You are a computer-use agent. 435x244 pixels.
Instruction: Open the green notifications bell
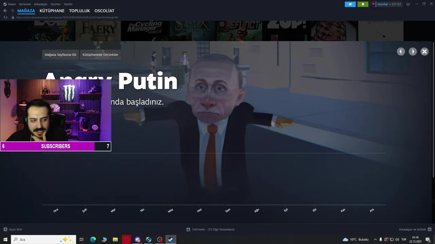pos(363,4)
